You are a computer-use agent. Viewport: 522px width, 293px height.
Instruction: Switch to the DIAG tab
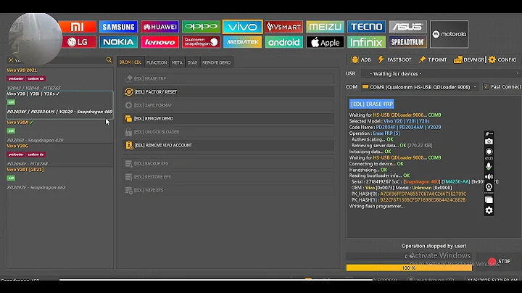[192, 62]
